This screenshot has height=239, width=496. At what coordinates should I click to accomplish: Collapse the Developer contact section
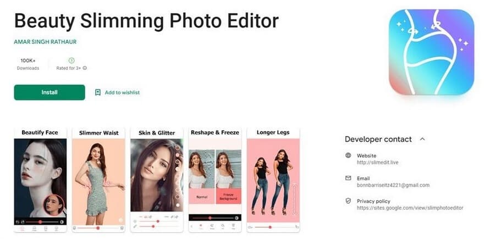click(422, 139)
